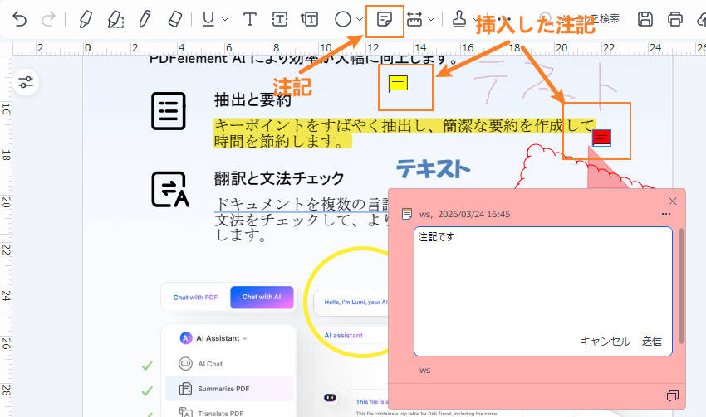Click 送信 to submit the note
This screenshot has height=417, width=706.
[651, 342]
